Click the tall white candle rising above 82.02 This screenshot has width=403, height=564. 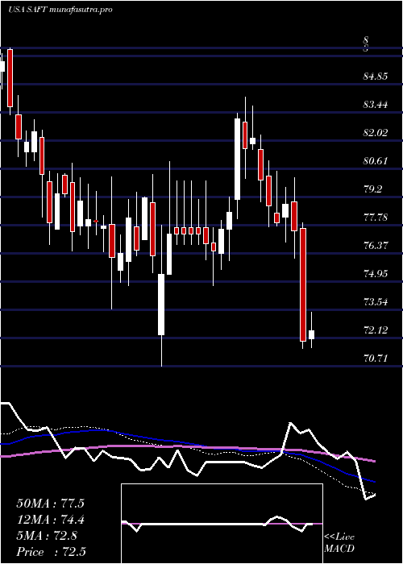[x=238, y=159]
